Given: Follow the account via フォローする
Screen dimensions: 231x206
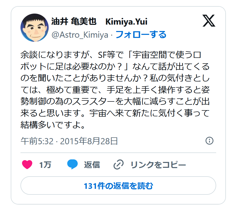Looking at the screenshot, I should click(x=141, y=35).
